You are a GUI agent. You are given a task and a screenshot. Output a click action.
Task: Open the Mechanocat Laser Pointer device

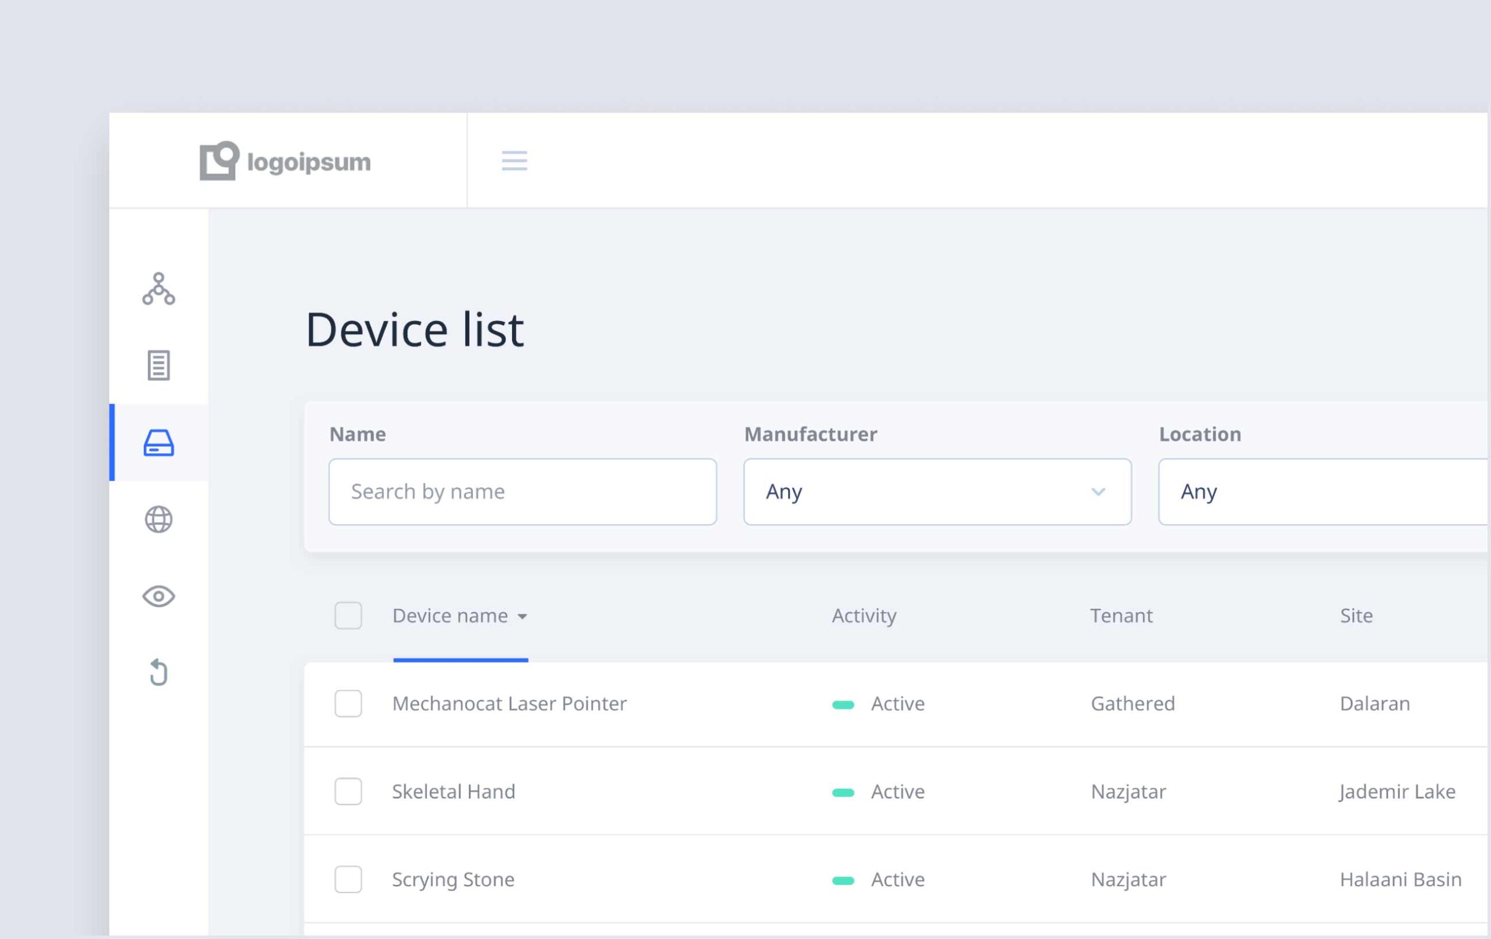pyautogui.click(x=509, y=704)
